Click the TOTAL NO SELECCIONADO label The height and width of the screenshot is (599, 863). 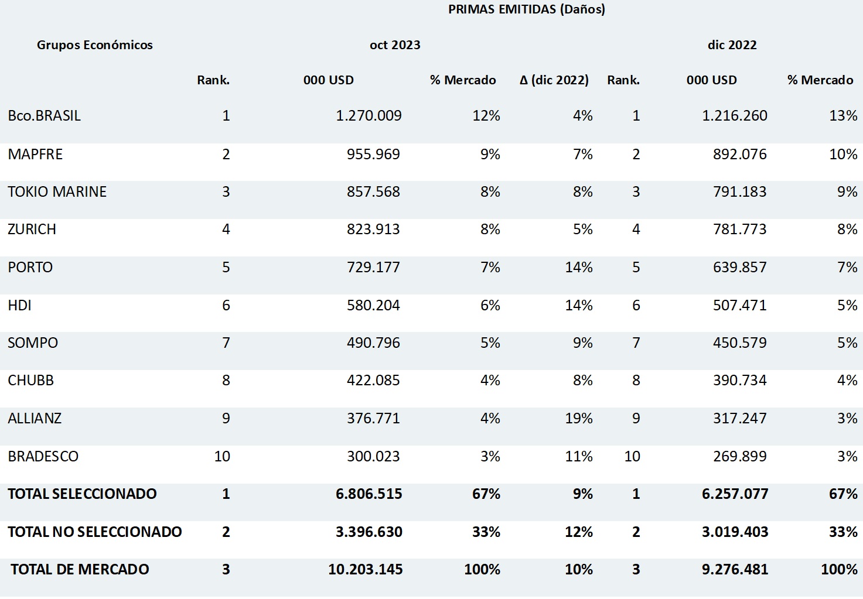tap(95, 532)
